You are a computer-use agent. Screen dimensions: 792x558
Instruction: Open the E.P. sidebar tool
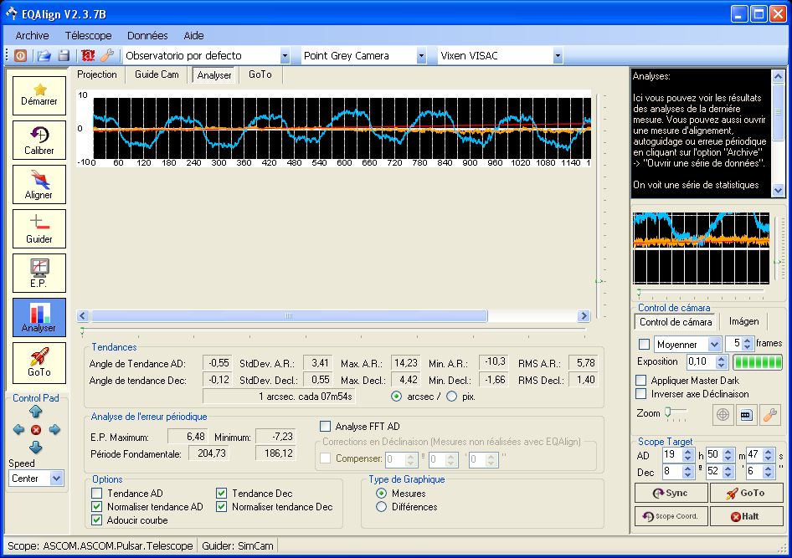coord(39,273)
